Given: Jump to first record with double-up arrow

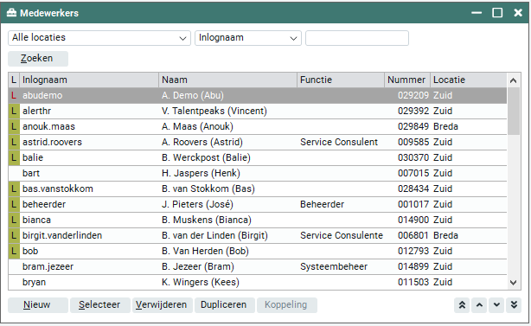Looking at the screenshot, I should [x=462, y=305].
